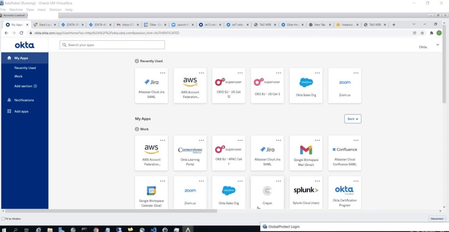Open browser extensions puzzle icon
449x232 pixels.
click(431, 33)
